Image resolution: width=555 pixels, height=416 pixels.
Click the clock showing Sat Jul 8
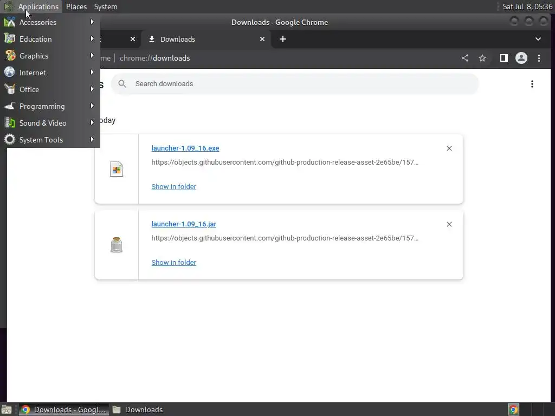[527, 6]
